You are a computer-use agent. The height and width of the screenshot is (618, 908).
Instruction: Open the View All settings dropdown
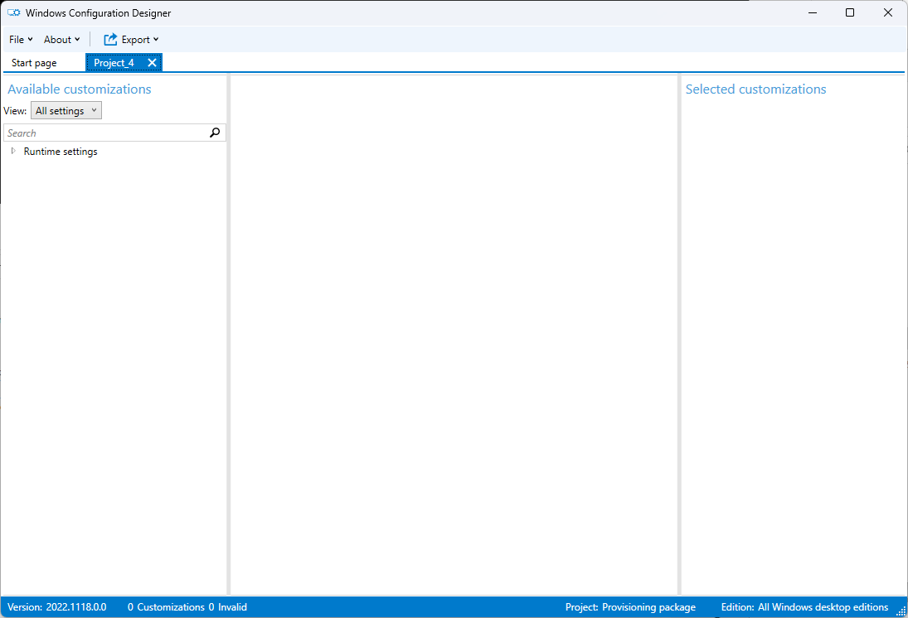(66, 111)
